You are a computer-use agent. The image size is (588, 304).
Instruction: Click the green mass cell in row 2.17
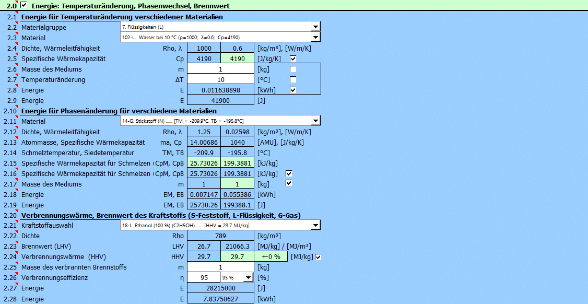click(x=237, y=184)
